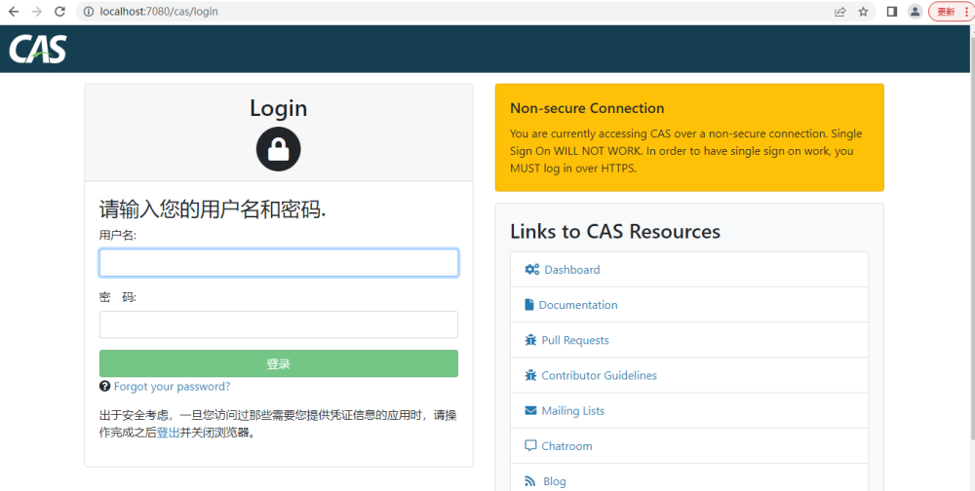Focus the 用户名 username input field

tap(279, 263)
